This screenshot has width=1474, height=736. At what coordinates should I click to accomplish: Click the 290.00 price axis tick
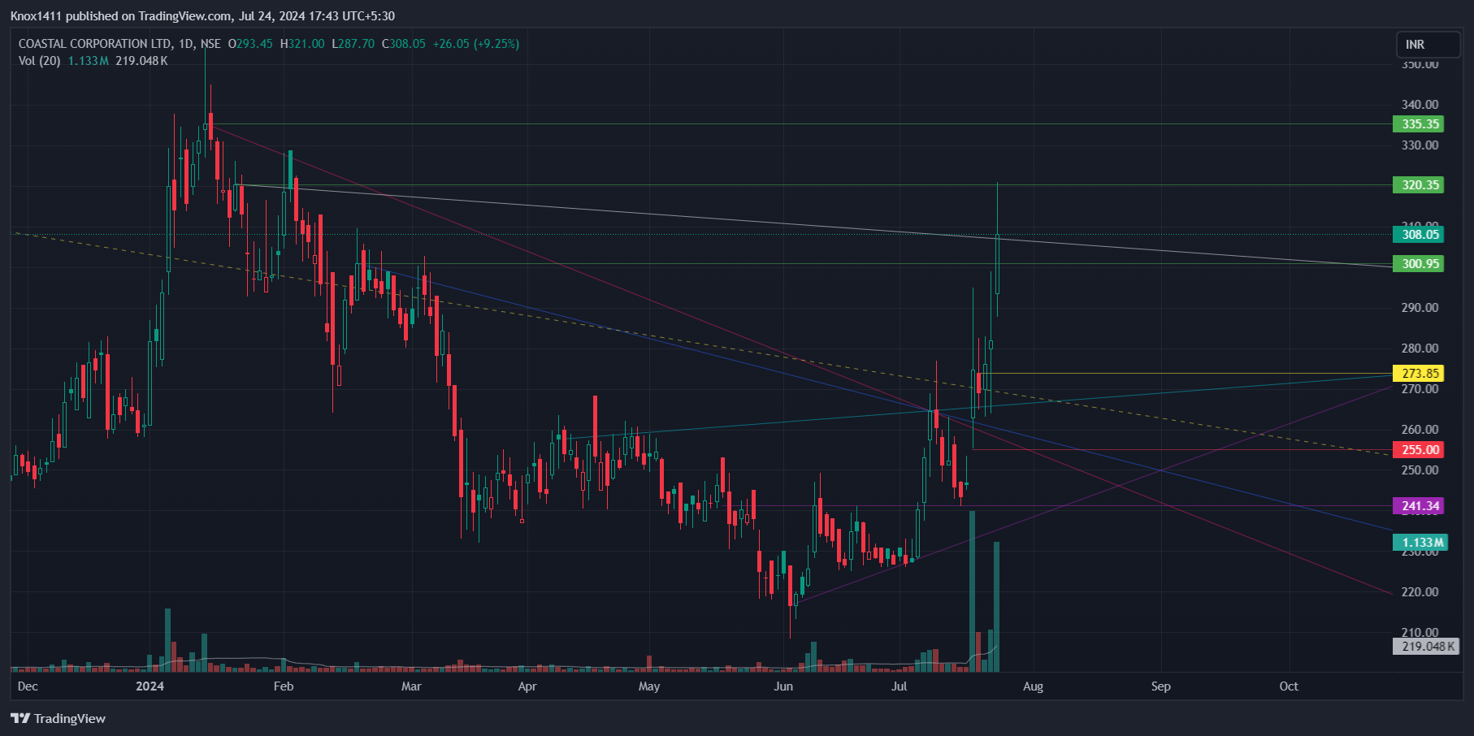[1420, 308]
